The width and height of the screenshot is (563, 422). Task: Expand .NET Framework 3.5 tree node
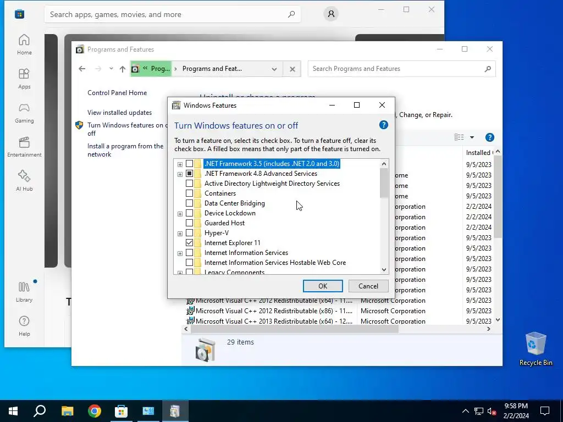point(180,164)
